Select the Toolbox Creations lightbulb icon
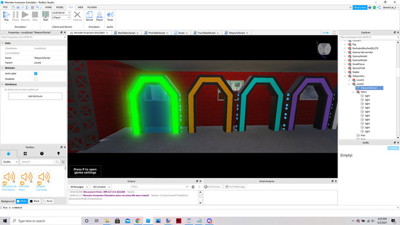The height and width of the screenshot is (225, 400). point(58,154)
